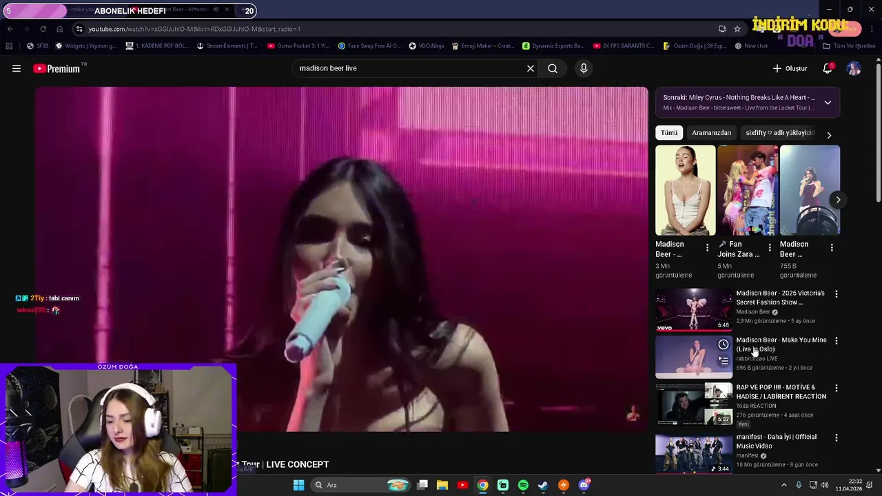Click the youtube.com address bar URL

194,29
